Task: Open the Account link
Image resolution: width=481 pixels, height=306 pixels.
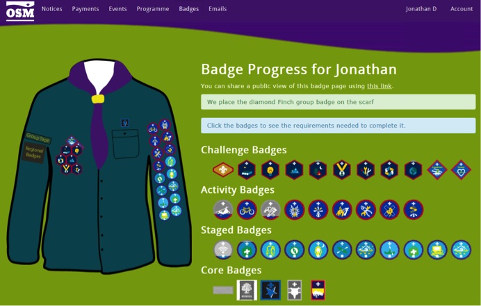Action: click(462, 9)
